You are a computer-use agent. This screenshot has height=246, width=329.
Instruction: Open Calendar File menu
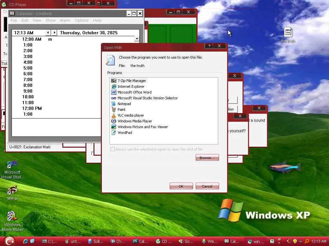tap(13, 20)
